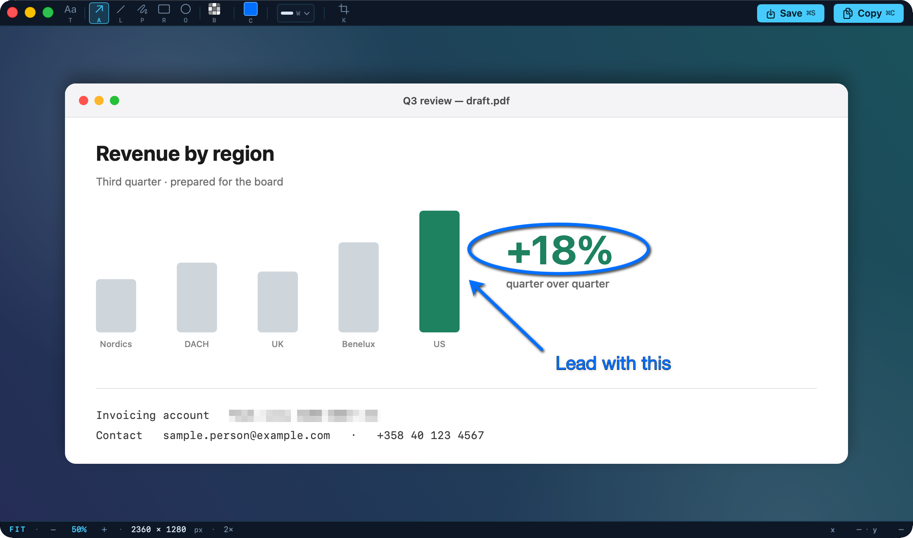Zoom in with the plus button
The image size is (913, 538).
pyautogui.click(x=104, y=529)
